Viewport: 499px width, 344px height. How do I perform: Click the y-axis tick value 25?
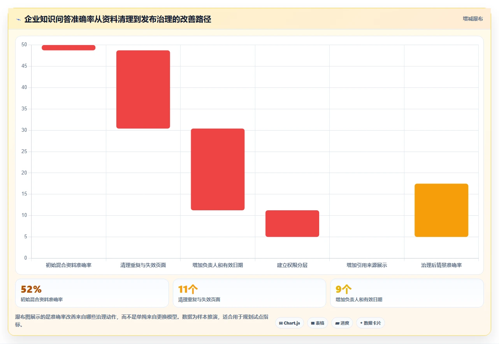(24, 151)
